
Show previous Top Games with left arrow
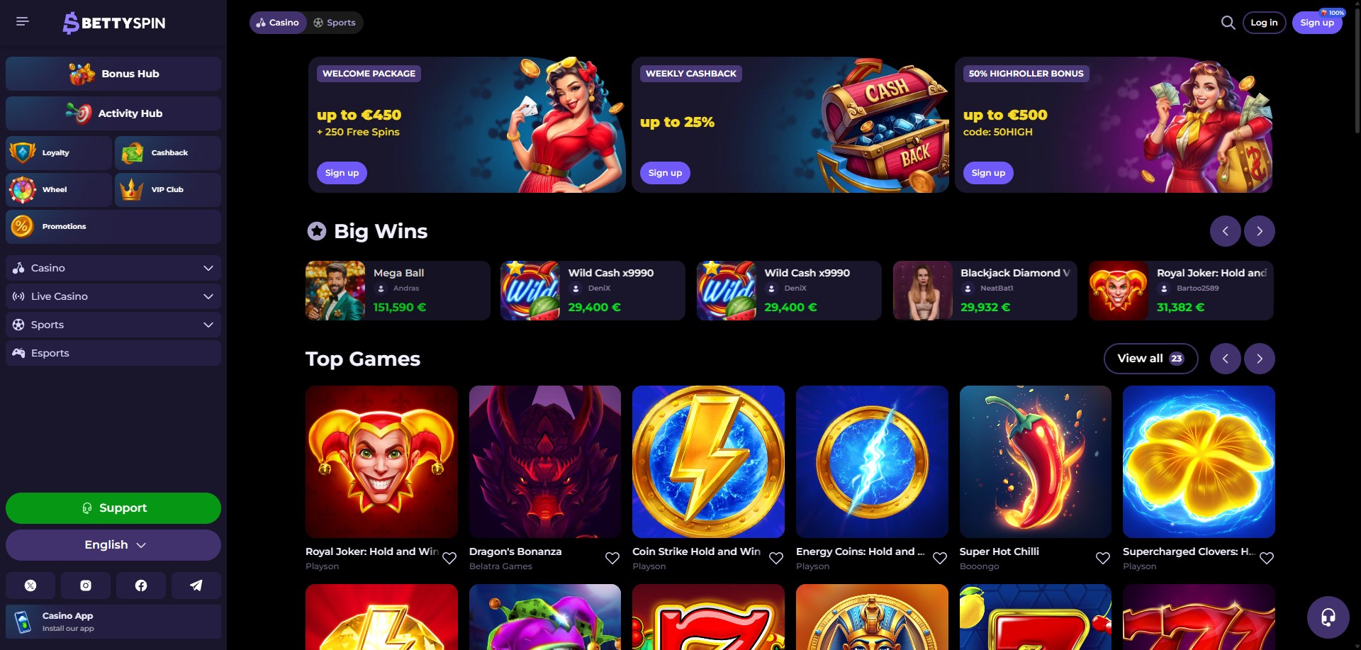tap(1225, 359)
